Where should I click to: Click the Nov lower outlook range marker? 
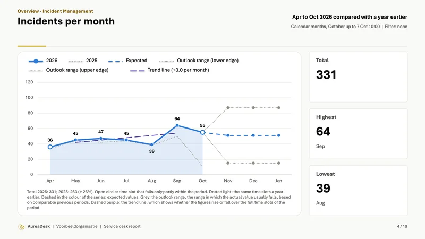(x=228, y=163)
